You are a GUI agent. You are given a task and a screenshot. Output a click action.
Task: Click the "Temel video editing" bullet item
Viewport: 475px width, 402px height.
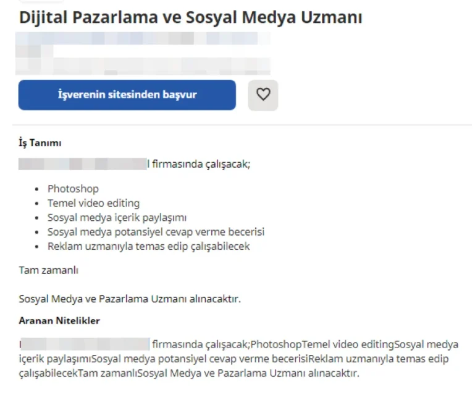pos(94,203)
